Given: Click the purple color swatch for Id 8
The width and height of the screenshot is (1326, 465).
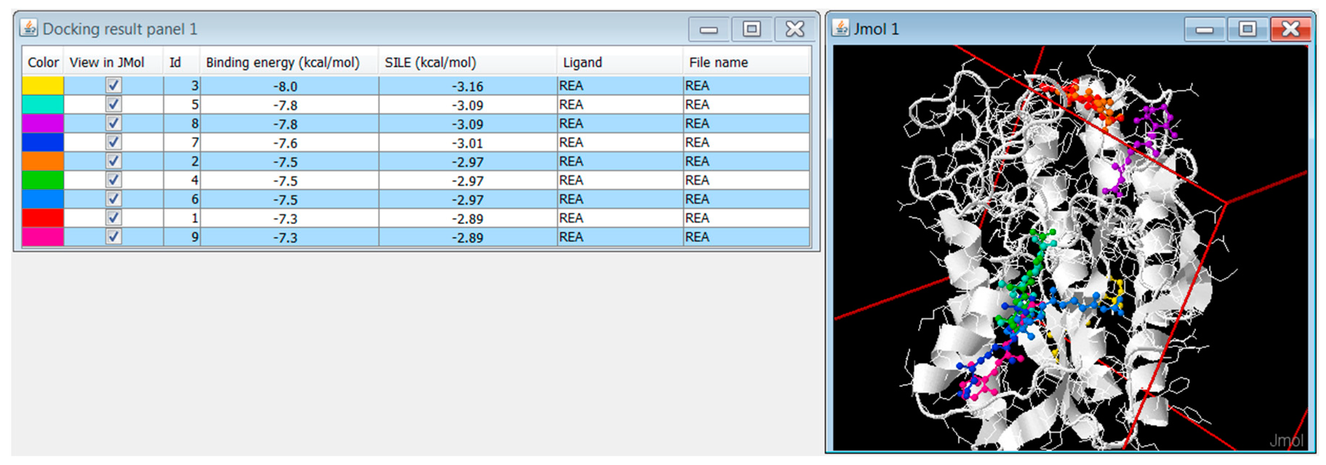Looking at the screenshot, I should (x=43, y=123).
